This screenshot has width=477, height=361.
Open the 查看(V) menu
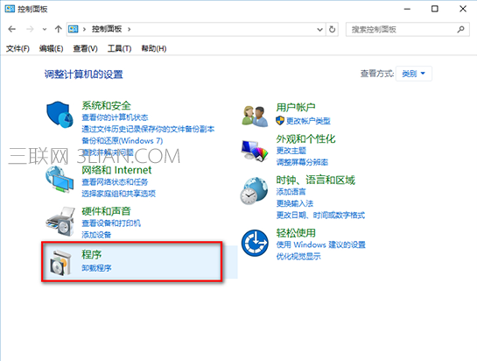[x=85, y=48]
